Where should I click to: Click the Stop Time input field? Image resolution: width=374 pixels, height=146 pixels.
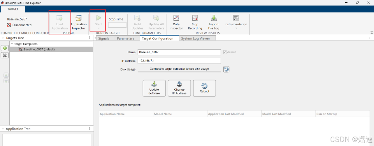[x=117, y=25]
